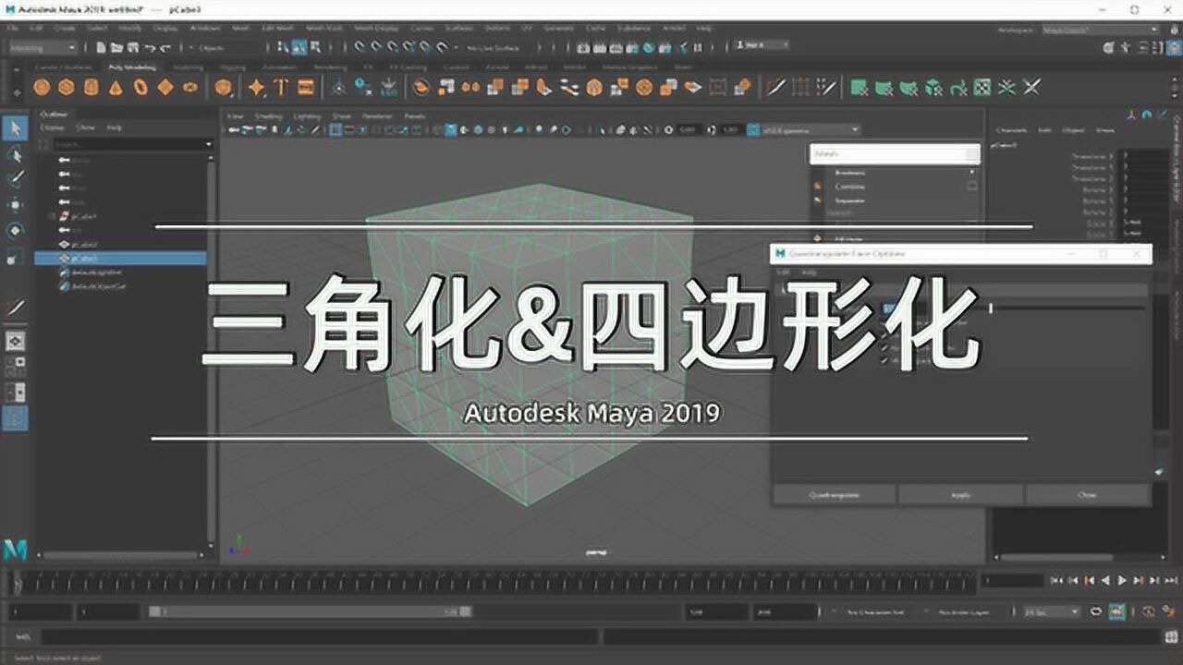Toggle the loop playback button near timeline
Viewport: 1183px width, 665px height.
point(1096,611)
